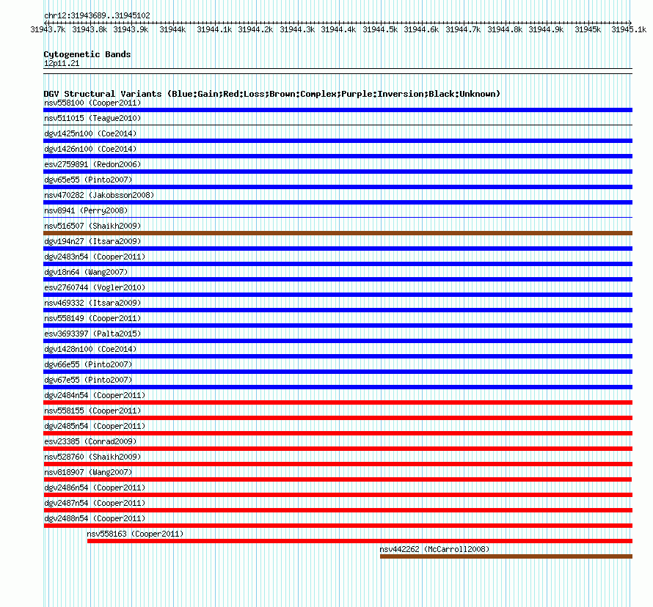Select the 12p11.21 band label
653x607 pixels.
tap(62, 63)
